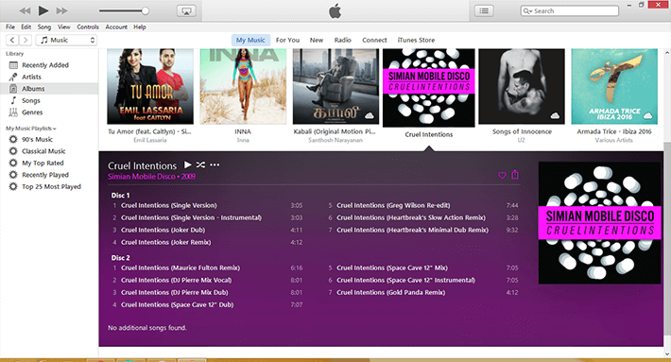Screen dimensions: 671x362
Task: Click the rewind previous track icon
Action: click(x=25, y=10)
